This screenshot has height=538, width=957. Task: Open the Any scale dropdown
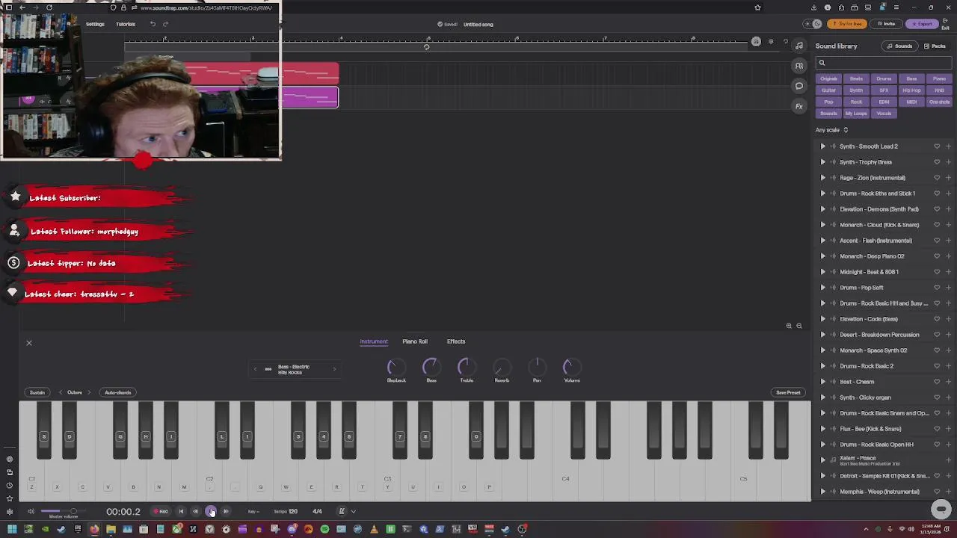click(x=832, y=130)
